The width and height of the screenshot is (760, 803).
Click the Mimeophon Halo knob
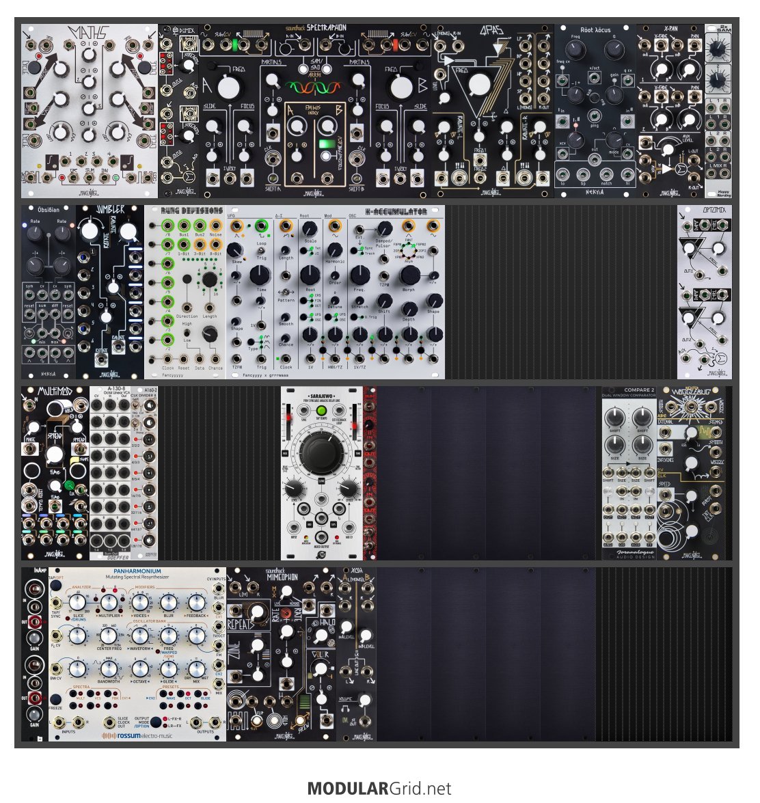click(321, 636)
